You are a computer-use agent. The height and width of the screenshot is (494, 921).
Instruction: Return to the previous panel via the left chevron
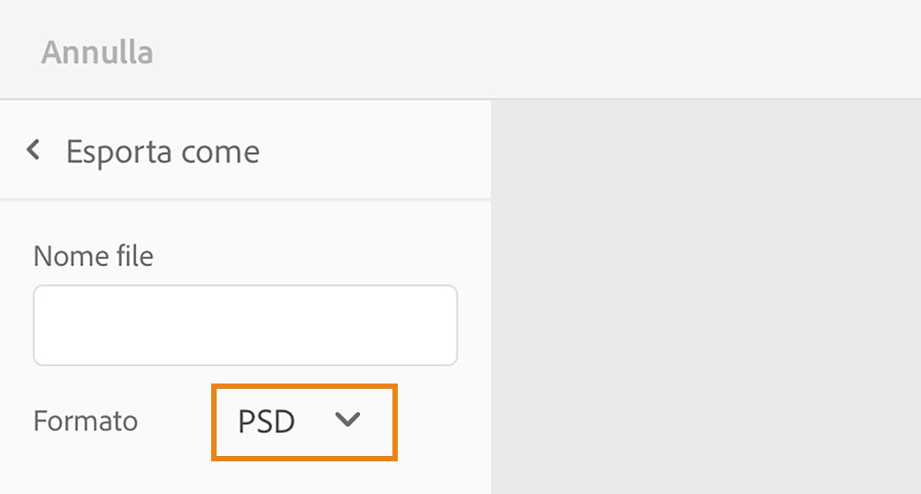(x=34, y=150)
